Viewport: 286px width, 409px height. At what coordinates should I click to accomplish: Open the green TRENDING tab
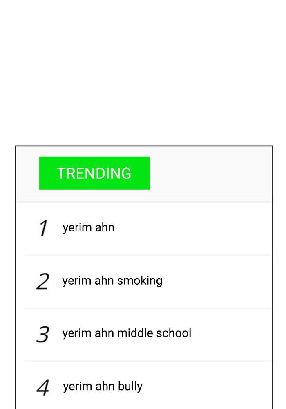[94, 173]
